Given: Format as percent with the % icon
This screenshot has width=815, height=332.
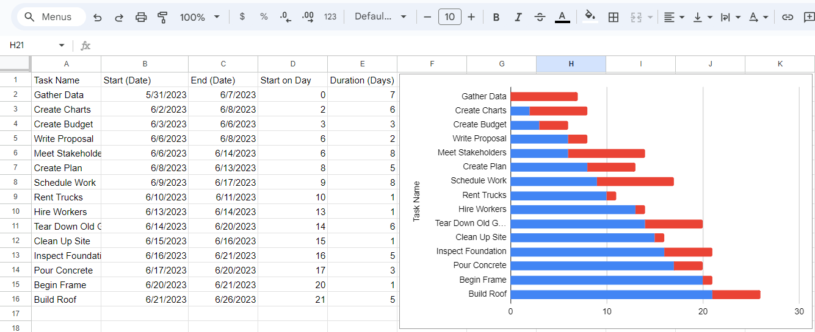Looking at the screenshot, I should coord(264,17).
